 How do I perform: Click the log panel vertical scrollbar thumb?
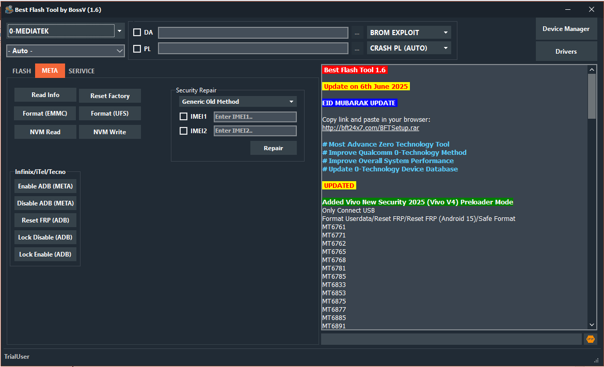(x=592, y=97)
